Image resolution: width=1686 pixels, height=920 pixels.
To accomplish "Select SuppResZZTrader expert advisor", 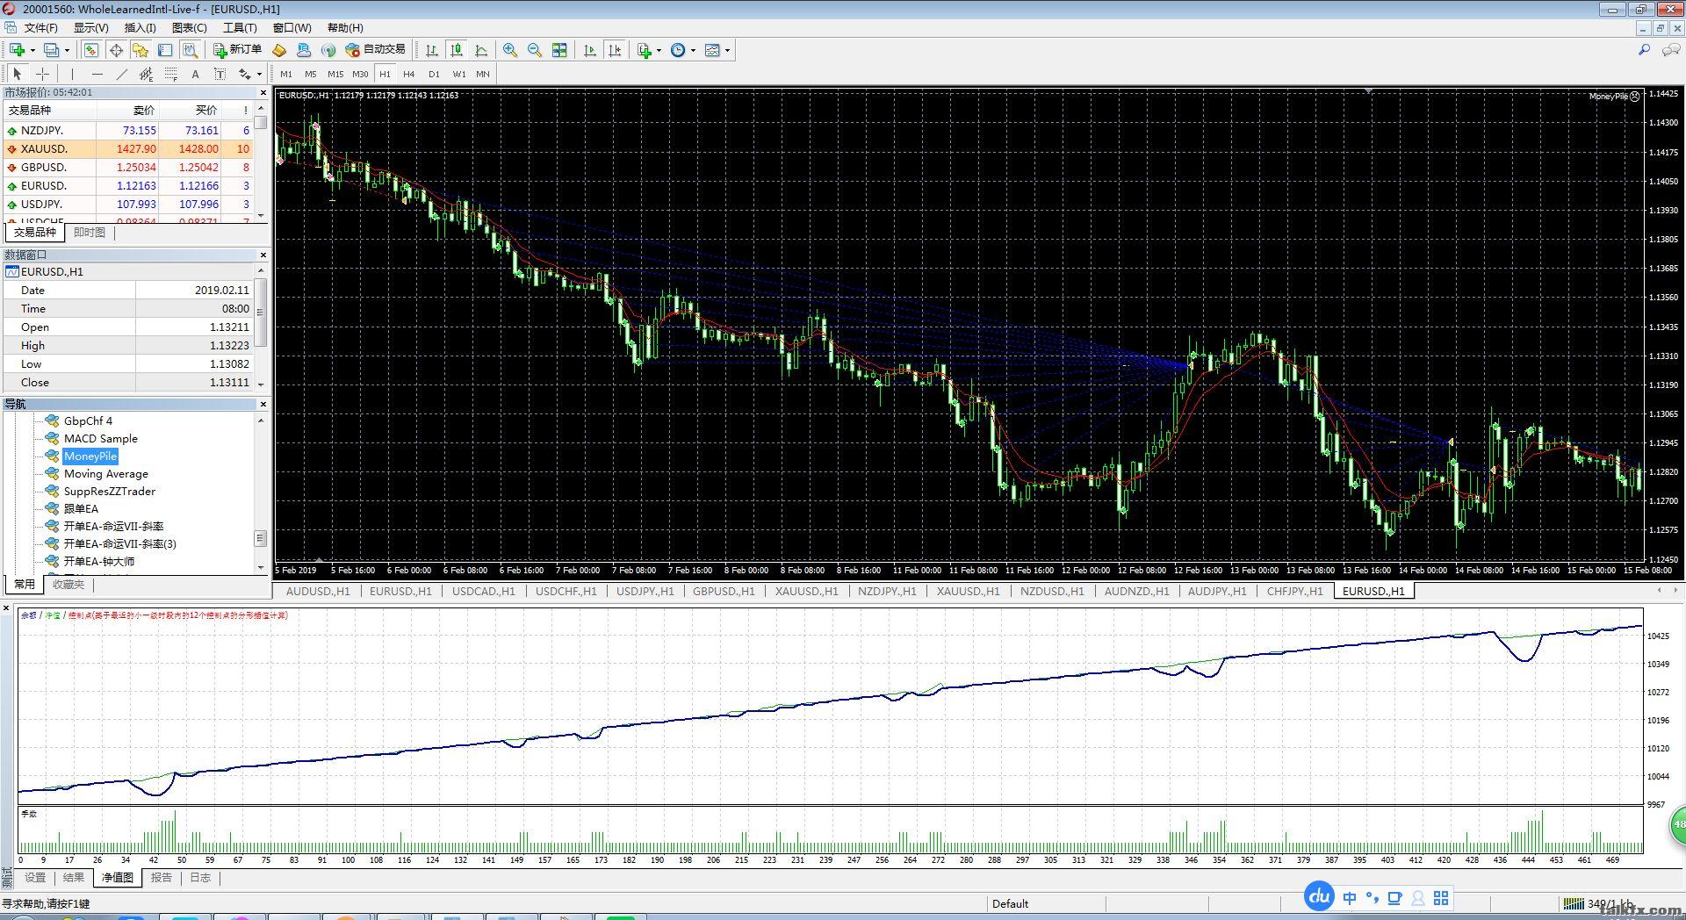I will pos(109,491).
